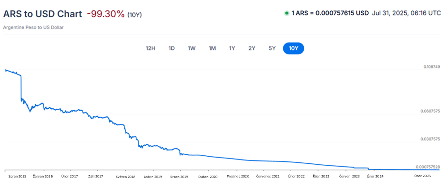Image resolution: width=447 pixels, height=178 pixels.
Task: Click the Září 2017 axis label
Action: pos(95,176)
